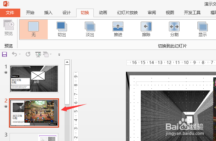The width and height of the screenshot is (216, 141).
Task: Open the 幻灯片放映 tab
Action: 127,13
